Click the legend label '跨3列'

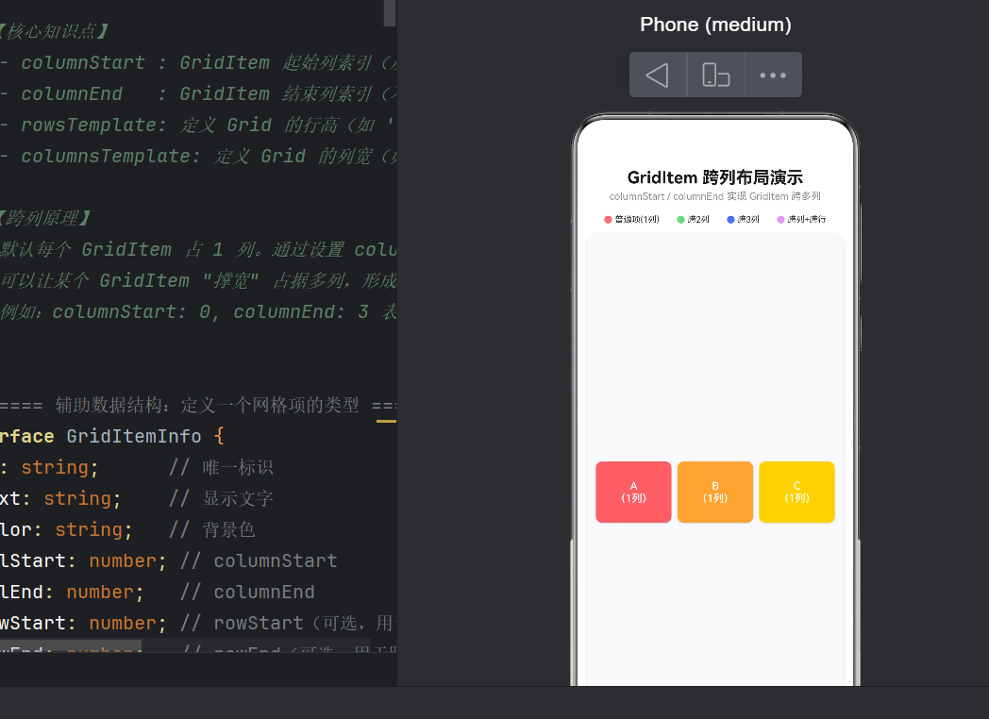point(748,220)
